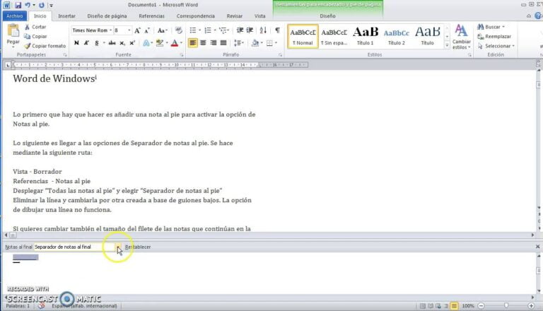The height and width of the screenshot is (311, 543).
Task: Apply shading fill to paragraph
Action: (255, 43)
